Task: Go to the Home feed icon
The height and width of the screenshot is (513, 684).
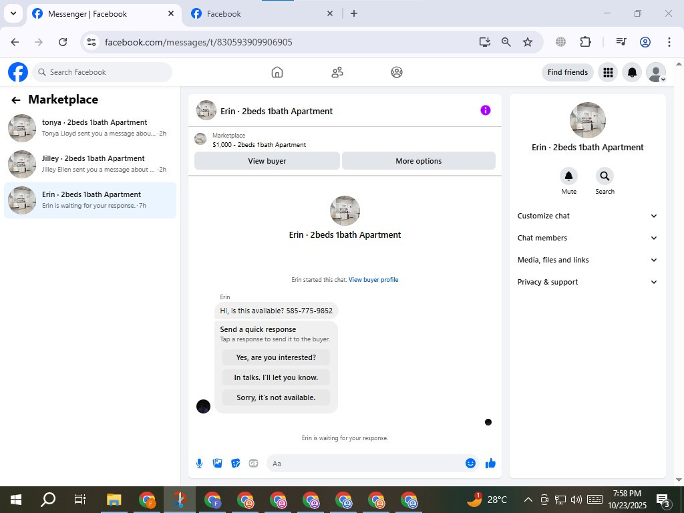Action: 277,72
